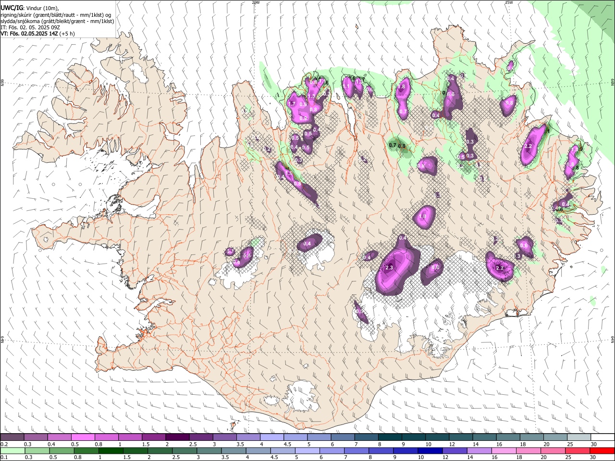Click the '0.2' label on the snow scale

[4, 444]
